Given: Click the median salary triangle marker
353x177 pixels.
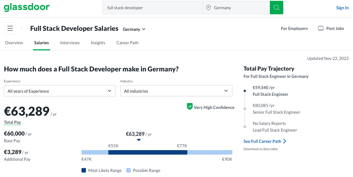Looking at the screenshot, I should (x=139, y=140).
